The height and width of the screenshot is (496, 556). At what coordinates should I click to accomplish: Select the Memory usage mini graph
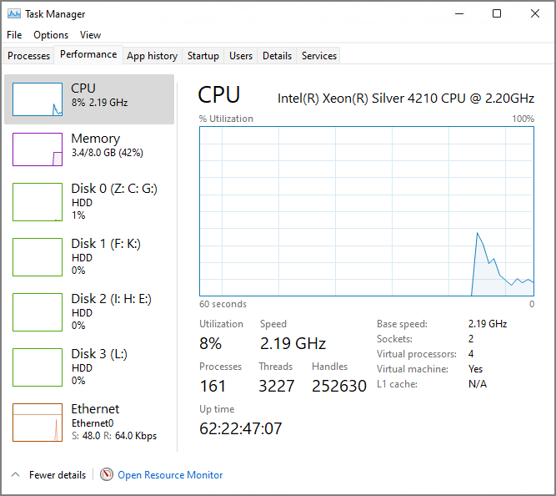pyautogui.click(x=38, y=149)
